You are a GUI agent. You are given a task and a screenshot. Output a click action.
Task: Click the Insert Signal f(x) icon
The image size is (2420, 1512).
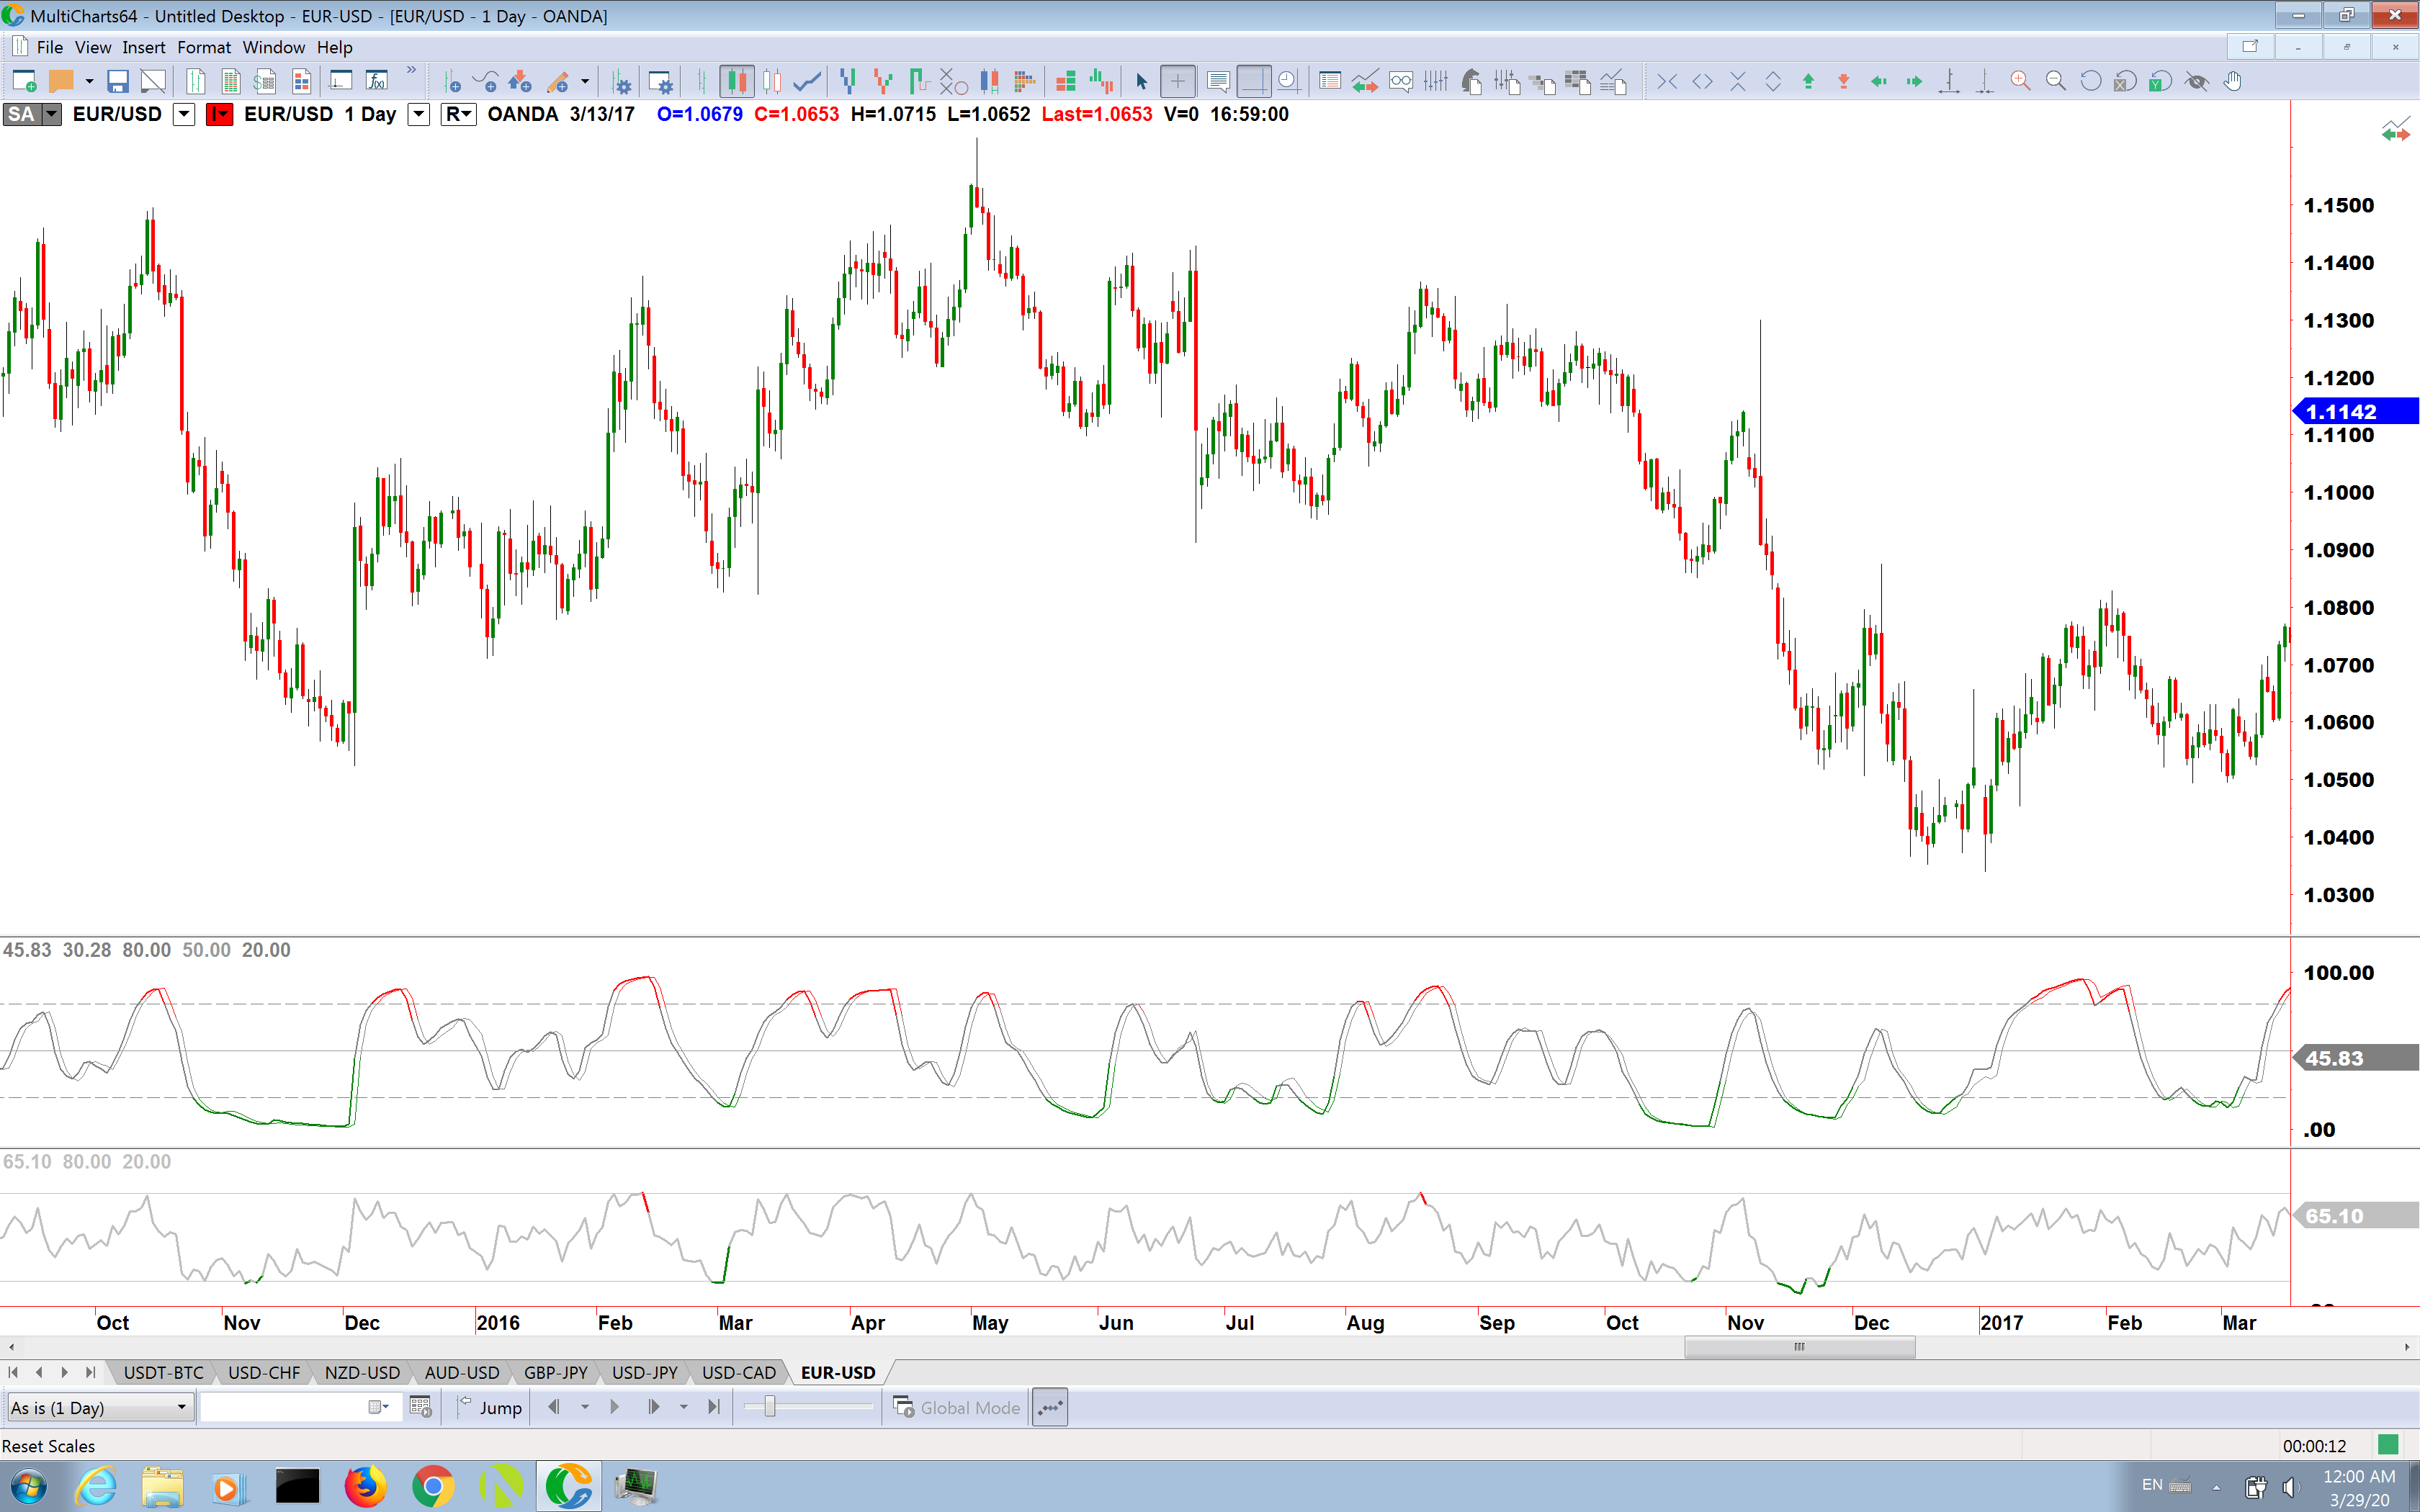click(x=377, y=81)
